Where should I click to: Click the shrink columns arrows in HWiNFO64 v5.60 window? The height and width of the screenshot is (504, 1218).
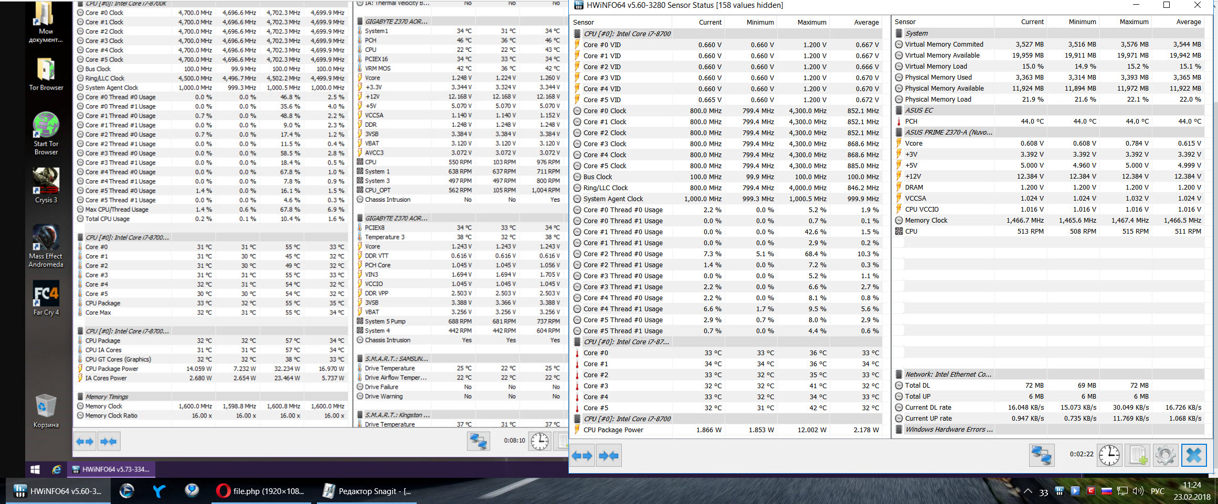[x=608, y=456]
